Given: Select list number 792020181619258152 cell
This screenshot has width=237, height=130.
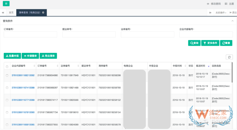Looking at the screenshot, I should pyautogui.click(x=110, y=100).
